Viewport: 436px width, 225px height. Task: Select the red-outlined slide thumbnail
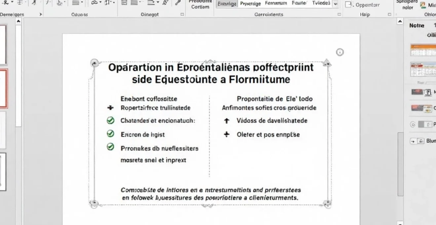(x=4, y=88)
